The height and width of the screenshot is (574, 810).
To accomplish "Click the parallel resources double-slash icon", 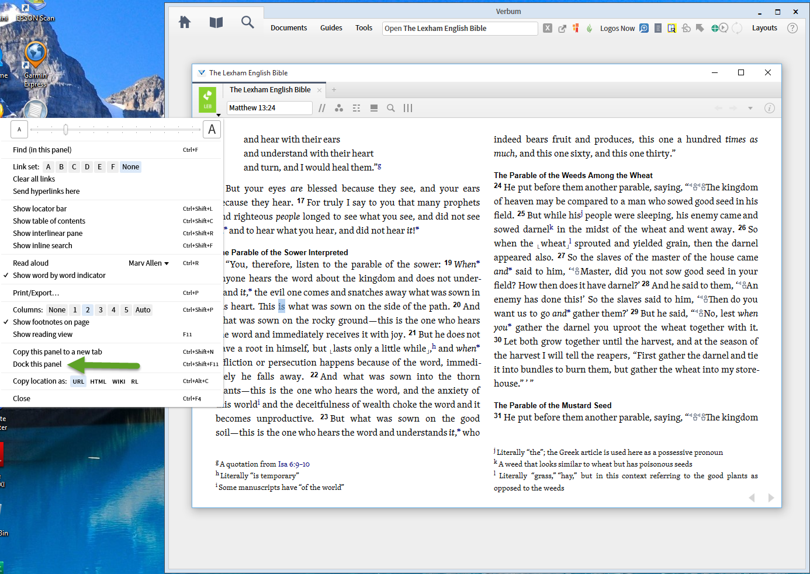I will pos(322,108).
